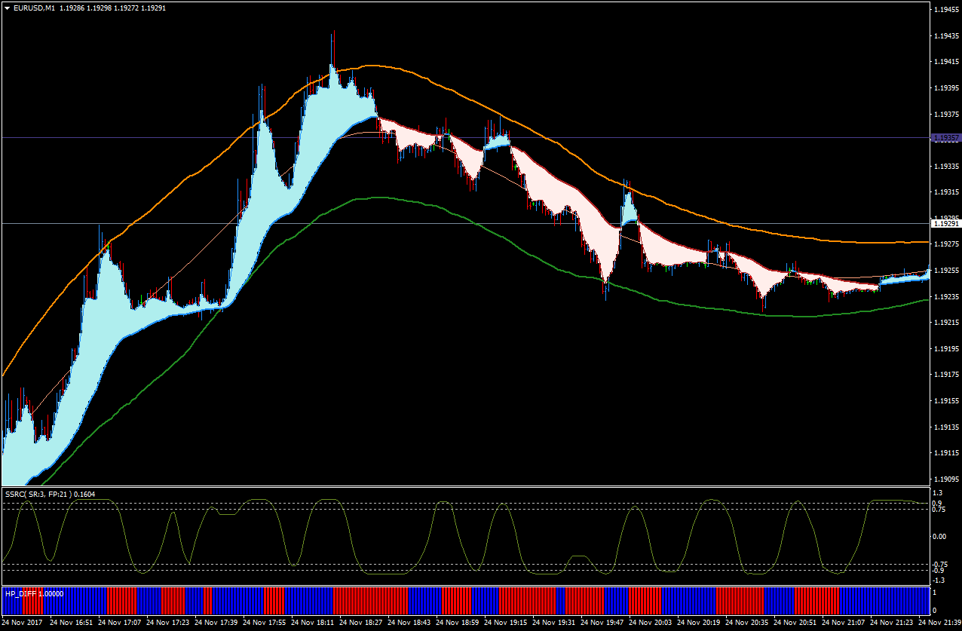Click the 24 Nov 19:15 time label
Viewport: 962px width, 631px height.
pyautogui.click(x=505, y=623)
